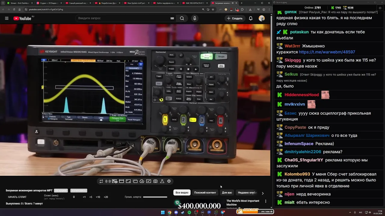Click username Kolombo993 in the chat
Image resolution: width=385 pixels, height=216 pixels.
tap(297, 174)
